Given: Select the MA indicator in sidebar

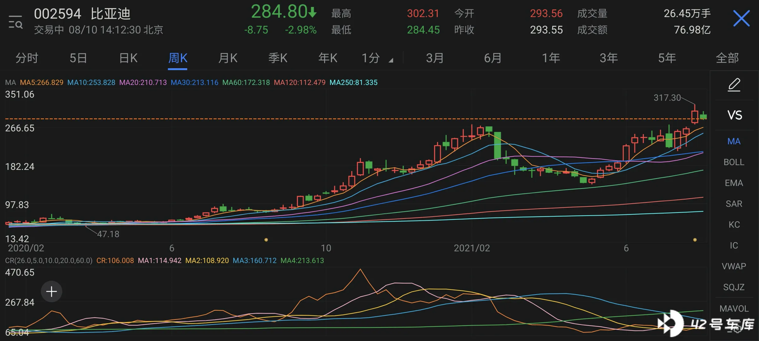Looking at the screenshot, I should [734, 141].
